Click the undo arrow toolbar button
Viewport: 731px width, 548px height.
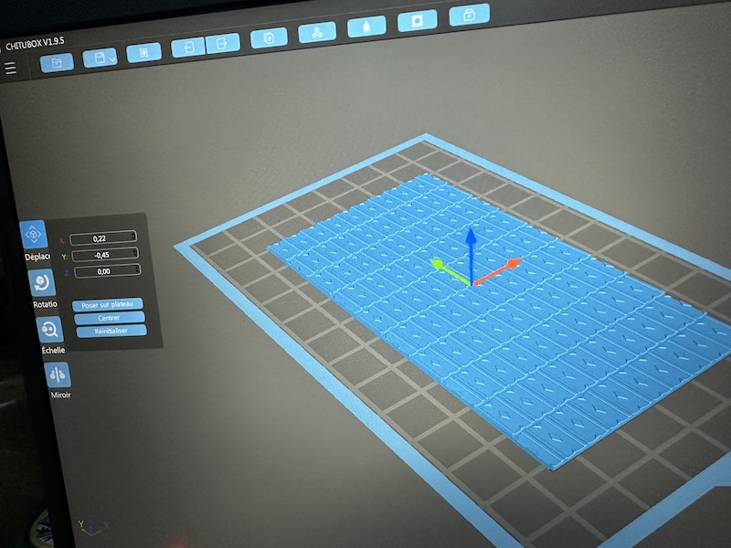tap(188, 47)
